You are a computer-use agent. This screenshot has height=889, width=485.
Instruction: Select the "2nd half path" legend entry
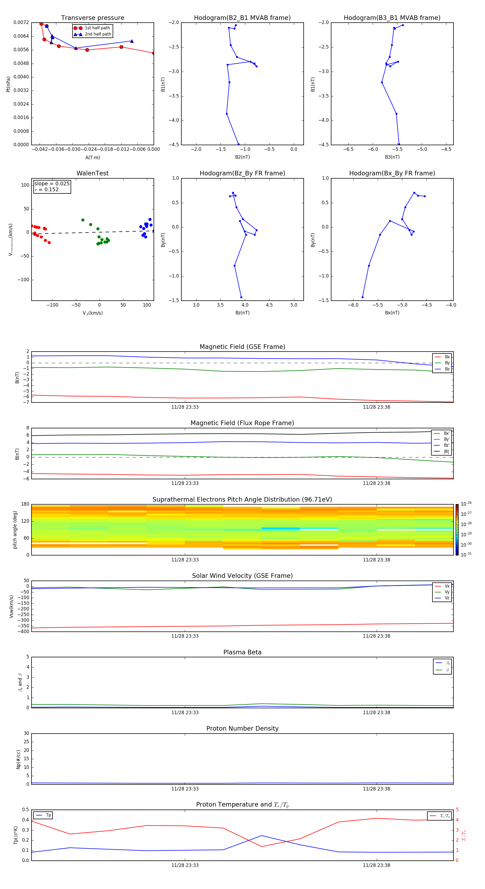tap(92, 34)
